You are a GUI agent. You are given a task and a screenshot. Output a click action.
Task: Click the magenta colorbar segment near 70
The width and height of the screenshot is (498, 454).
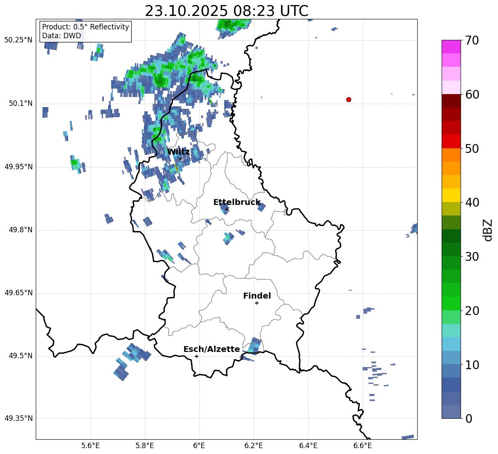click(451, 47)
